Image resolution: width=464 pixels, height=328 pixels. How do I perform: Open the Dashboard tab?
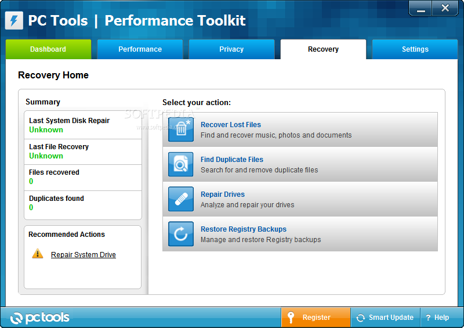(x=48, y=49)
